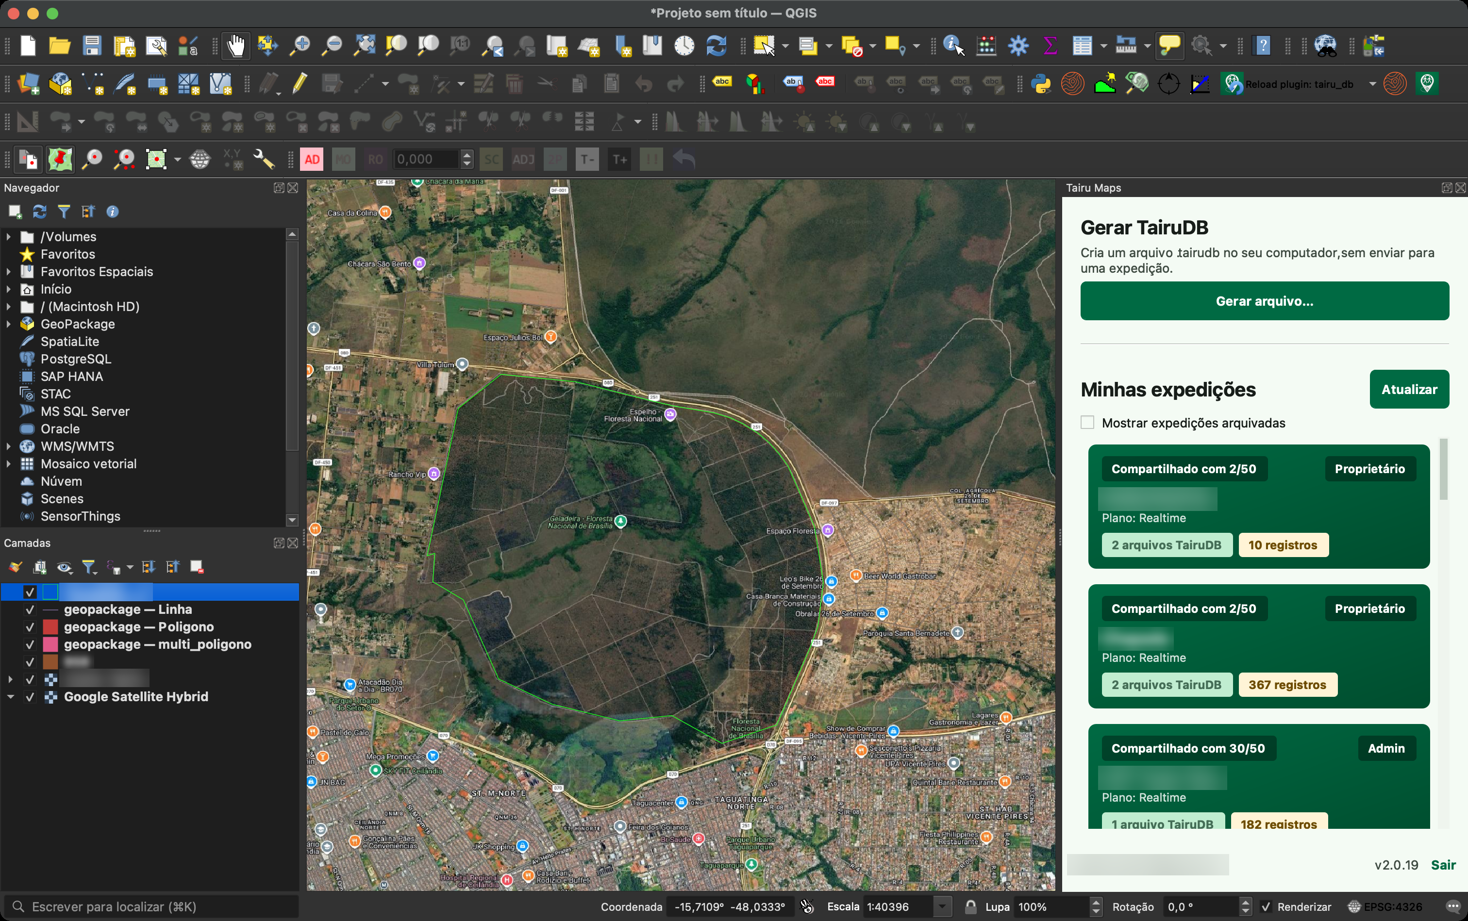Toggle the Renderizar checkbox in status bar
The image size is (1468, 921).
1266,906
